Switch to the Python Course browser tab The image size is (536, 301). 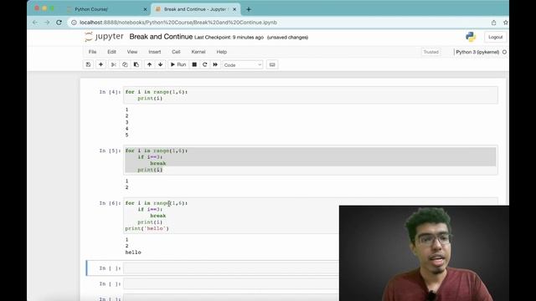[106, 9]
